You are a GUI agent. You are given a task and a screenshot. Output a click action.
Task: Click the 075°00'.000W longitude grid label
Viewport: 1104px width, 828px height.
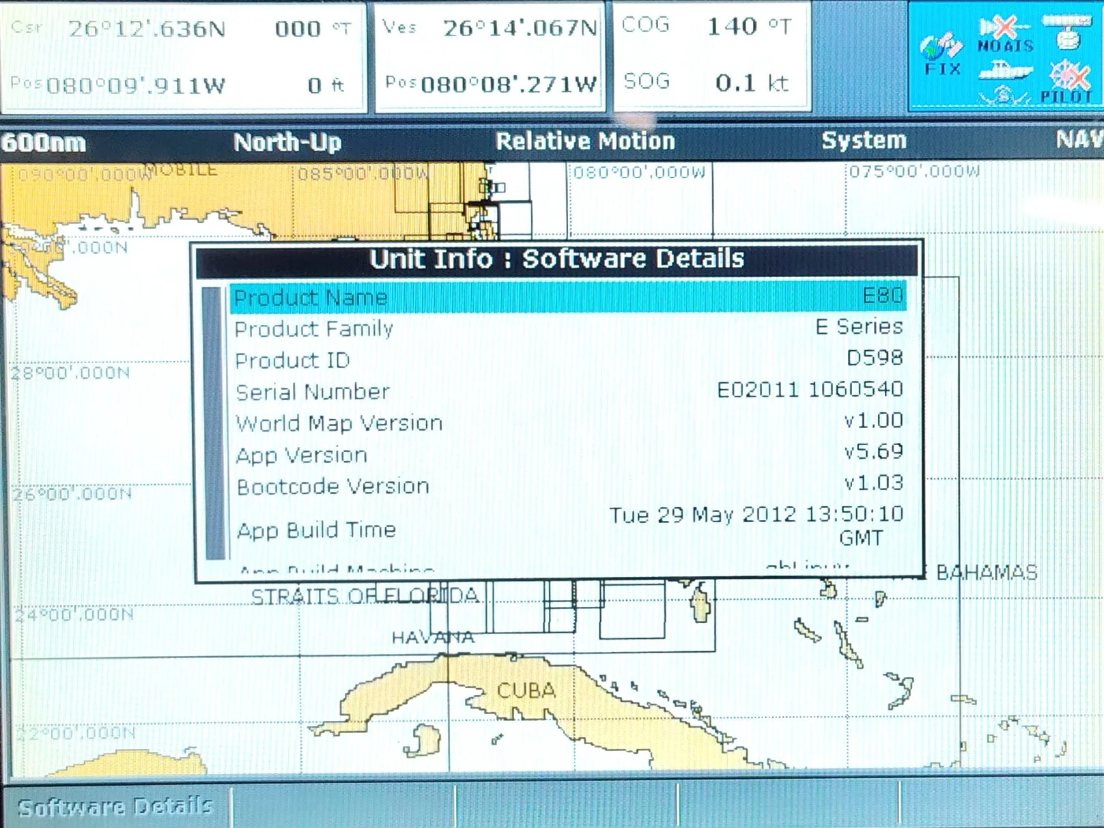point(915,171)
